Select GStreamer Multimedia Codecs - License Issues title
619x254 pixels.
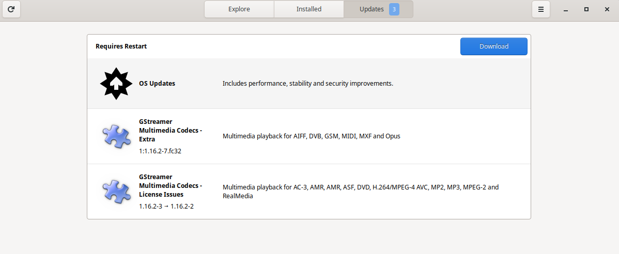[x=171, y=185]
